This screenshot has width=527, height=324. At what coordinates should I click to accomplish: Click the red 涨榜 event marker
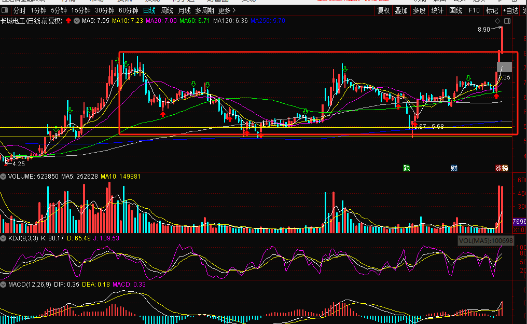coord(502,168)
